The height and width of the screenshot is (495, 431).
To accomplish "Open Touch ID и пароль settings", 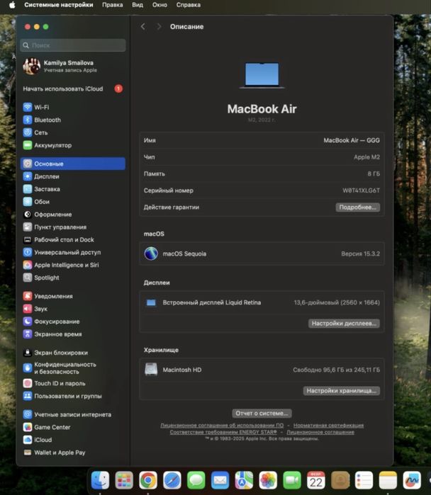I will click(x=73, y=383).
